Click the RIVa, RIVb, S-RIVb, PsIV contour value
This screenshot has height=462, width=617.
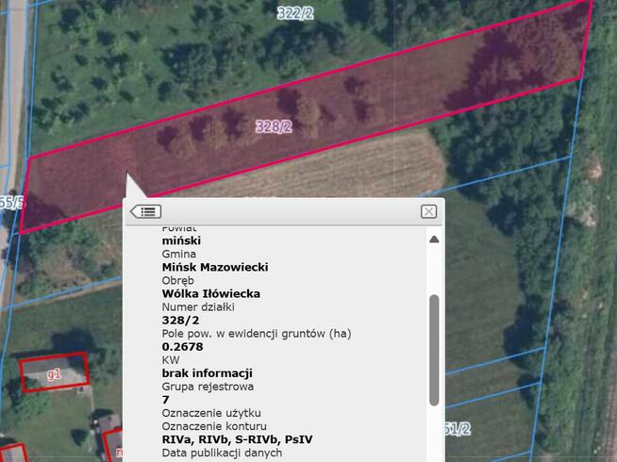(237, 439)
